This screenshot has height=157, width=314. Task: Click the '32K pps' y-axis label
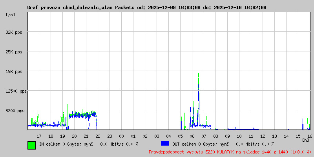point(14,32)
